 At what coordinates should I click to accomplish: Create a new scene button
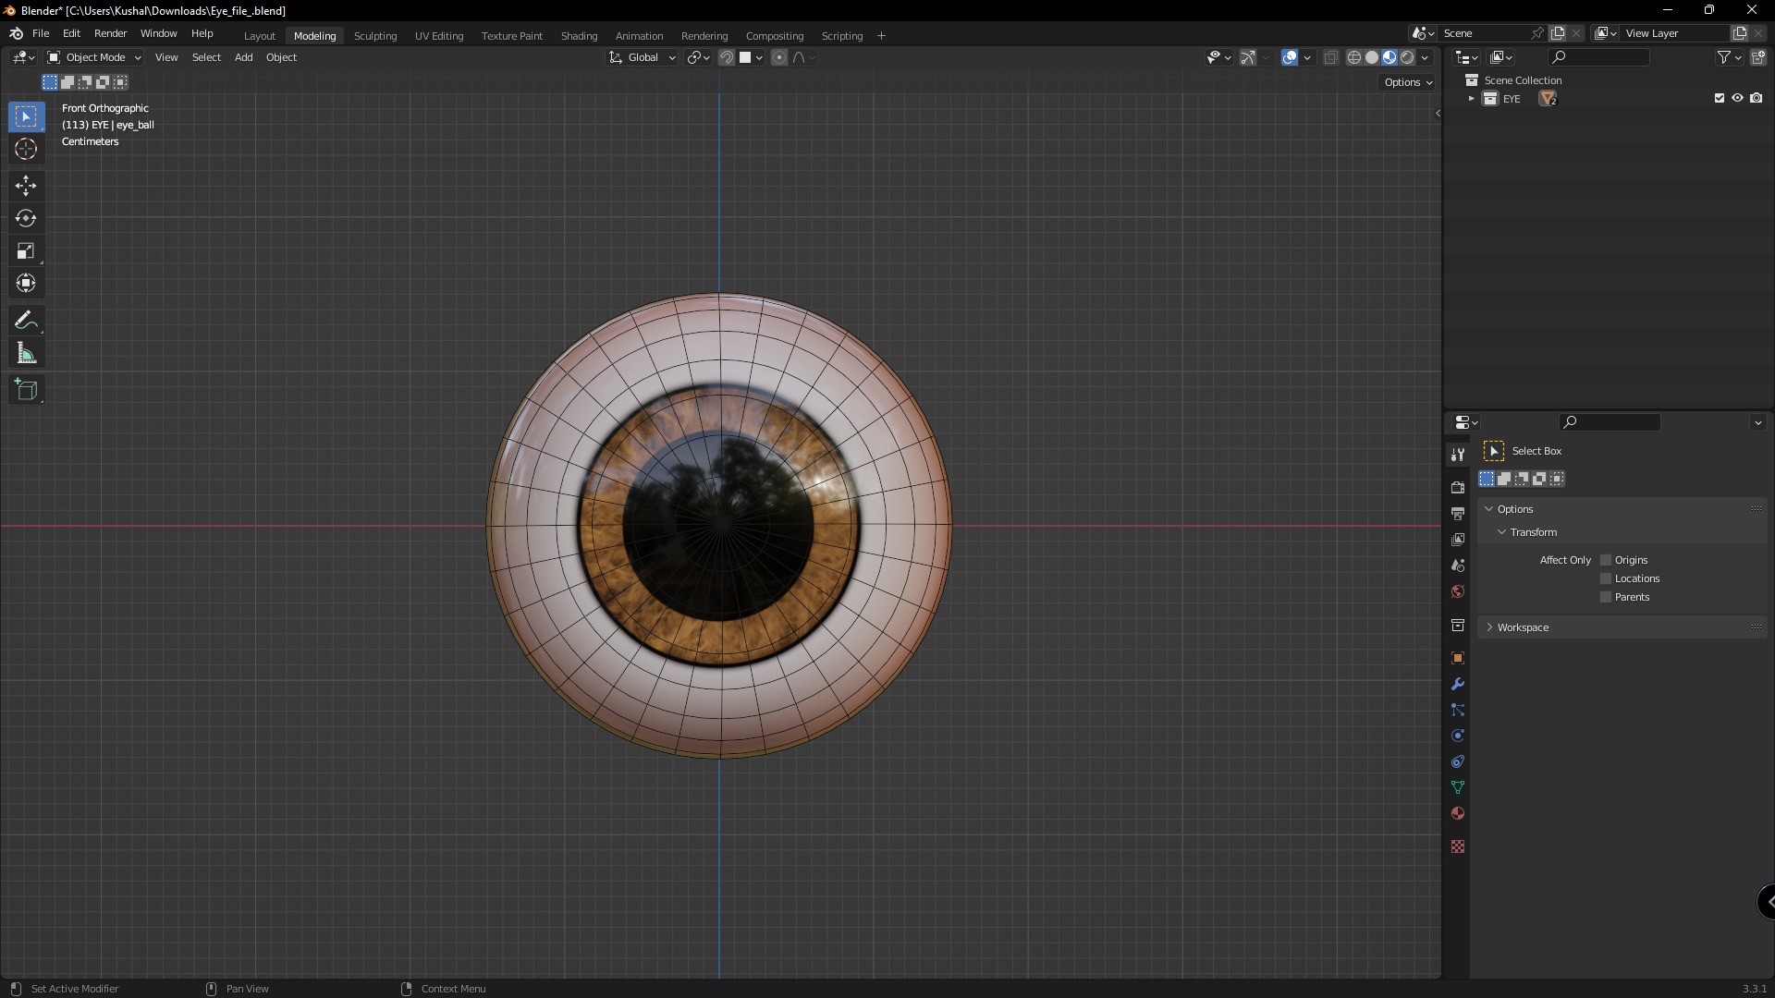tap(1558, 33)
